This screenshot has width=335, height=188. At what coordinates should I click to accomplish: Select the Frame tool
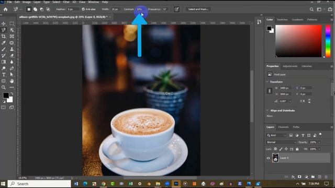(12, 36)
